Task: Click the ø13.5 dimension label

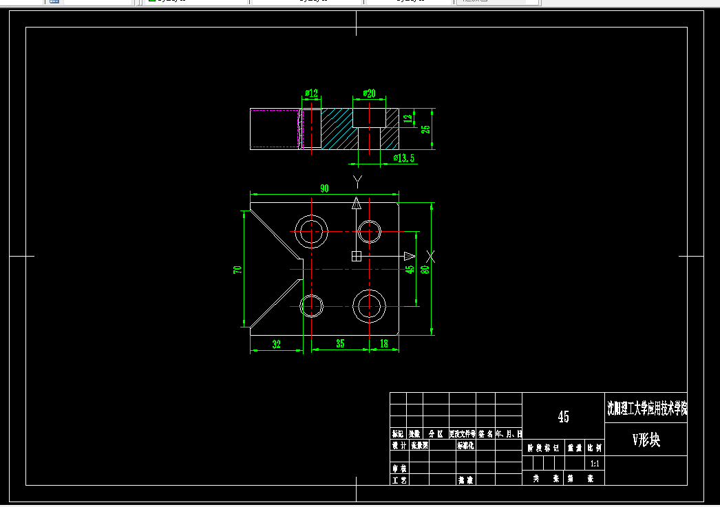Action: pyautogui.click(x=404, y=158)
